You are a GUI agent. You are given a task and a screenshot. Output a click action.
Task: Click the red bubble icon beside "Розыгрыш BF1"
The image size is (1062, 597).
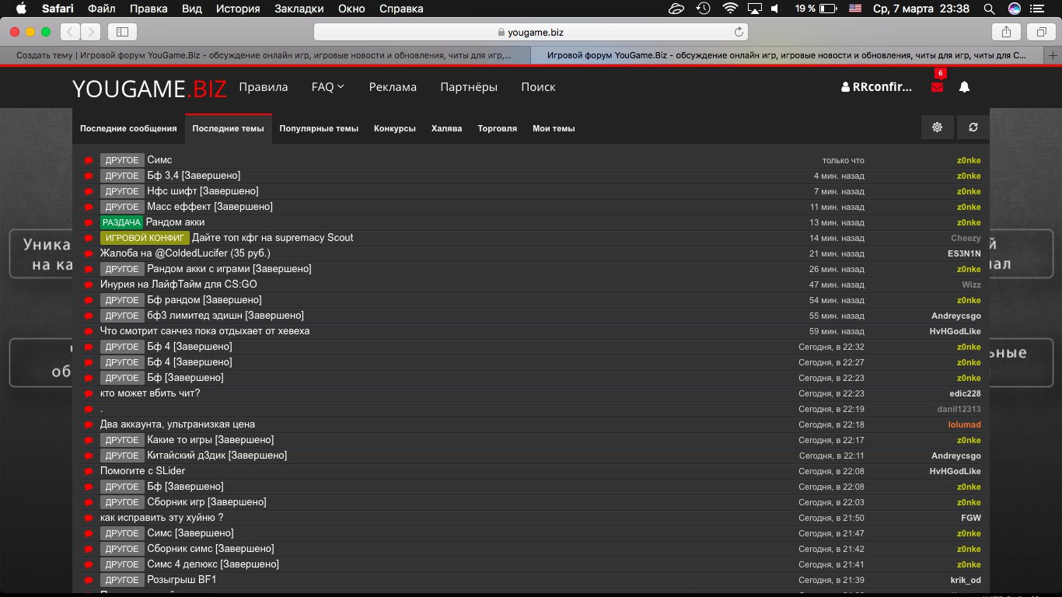(89, 580)
